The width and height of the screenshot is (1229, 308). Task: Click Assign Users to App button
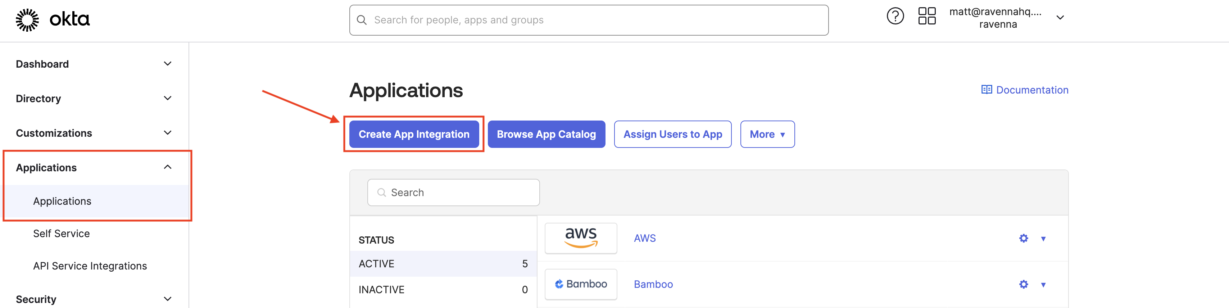pos(672,134)
